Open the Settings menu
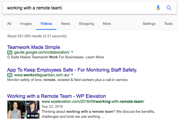This screenshot has width=178, height=123. pos(149,24)
